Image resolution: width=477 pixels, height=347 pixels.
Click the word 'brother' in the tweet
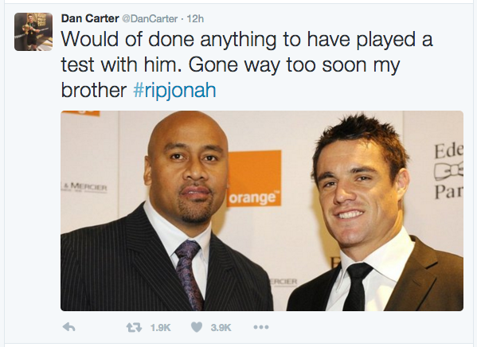(94, 90)
